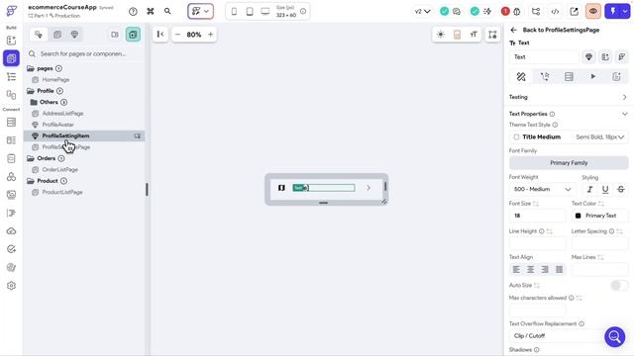The image size is (634, 356).
Task: Open the Widget Palette in left rail
Action: pyautogui.click(x=11, y=41)
